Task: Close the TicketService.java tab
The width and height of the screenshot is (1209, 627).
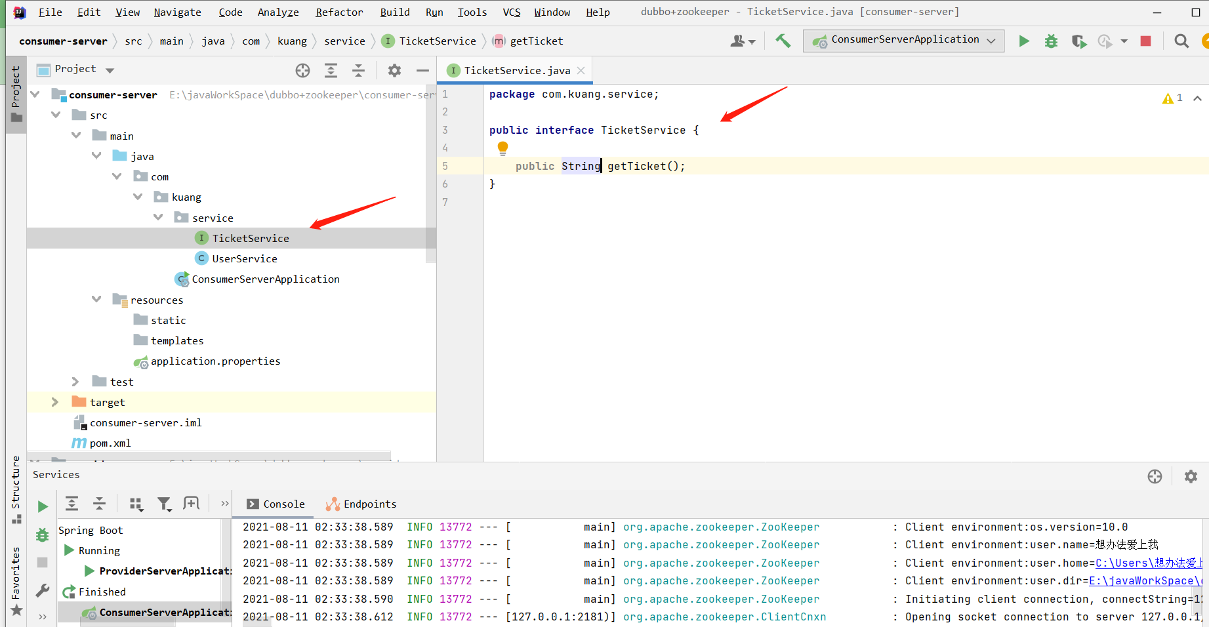Action: pos(581,70)
